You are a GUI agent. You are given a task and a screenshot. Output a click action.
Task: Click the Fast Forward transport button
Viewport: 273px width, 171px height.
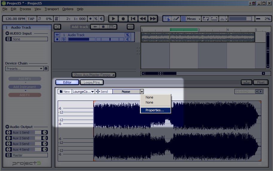(153, 19)
